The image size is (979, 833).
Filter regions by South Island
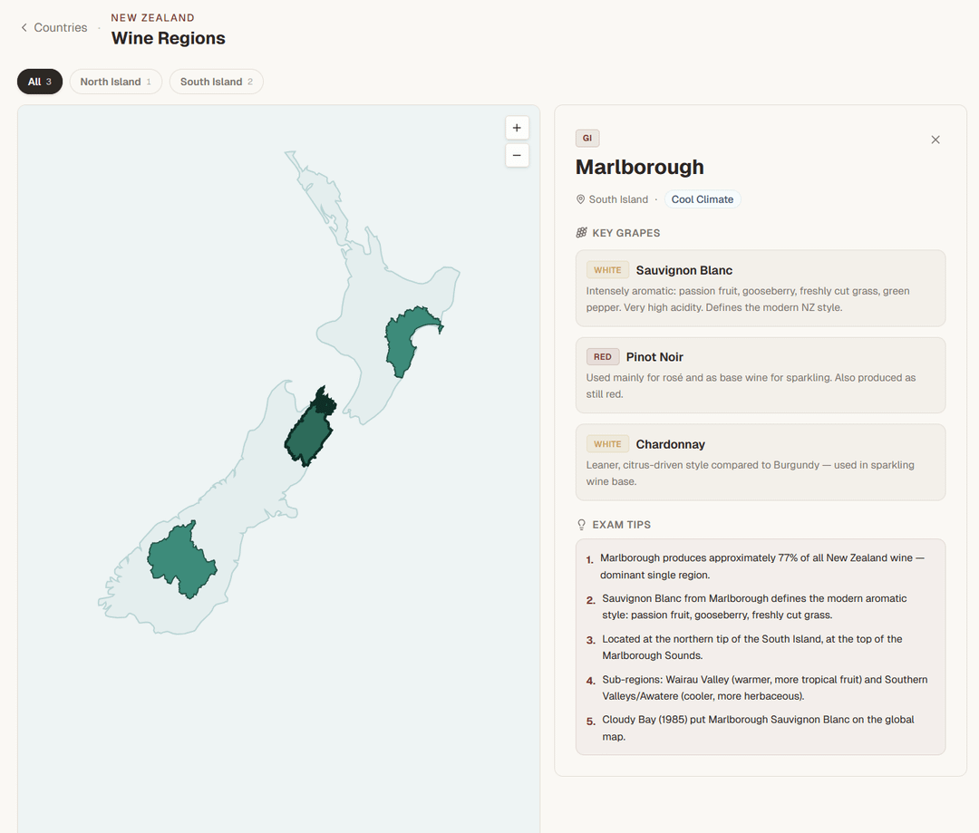(216, 82)
